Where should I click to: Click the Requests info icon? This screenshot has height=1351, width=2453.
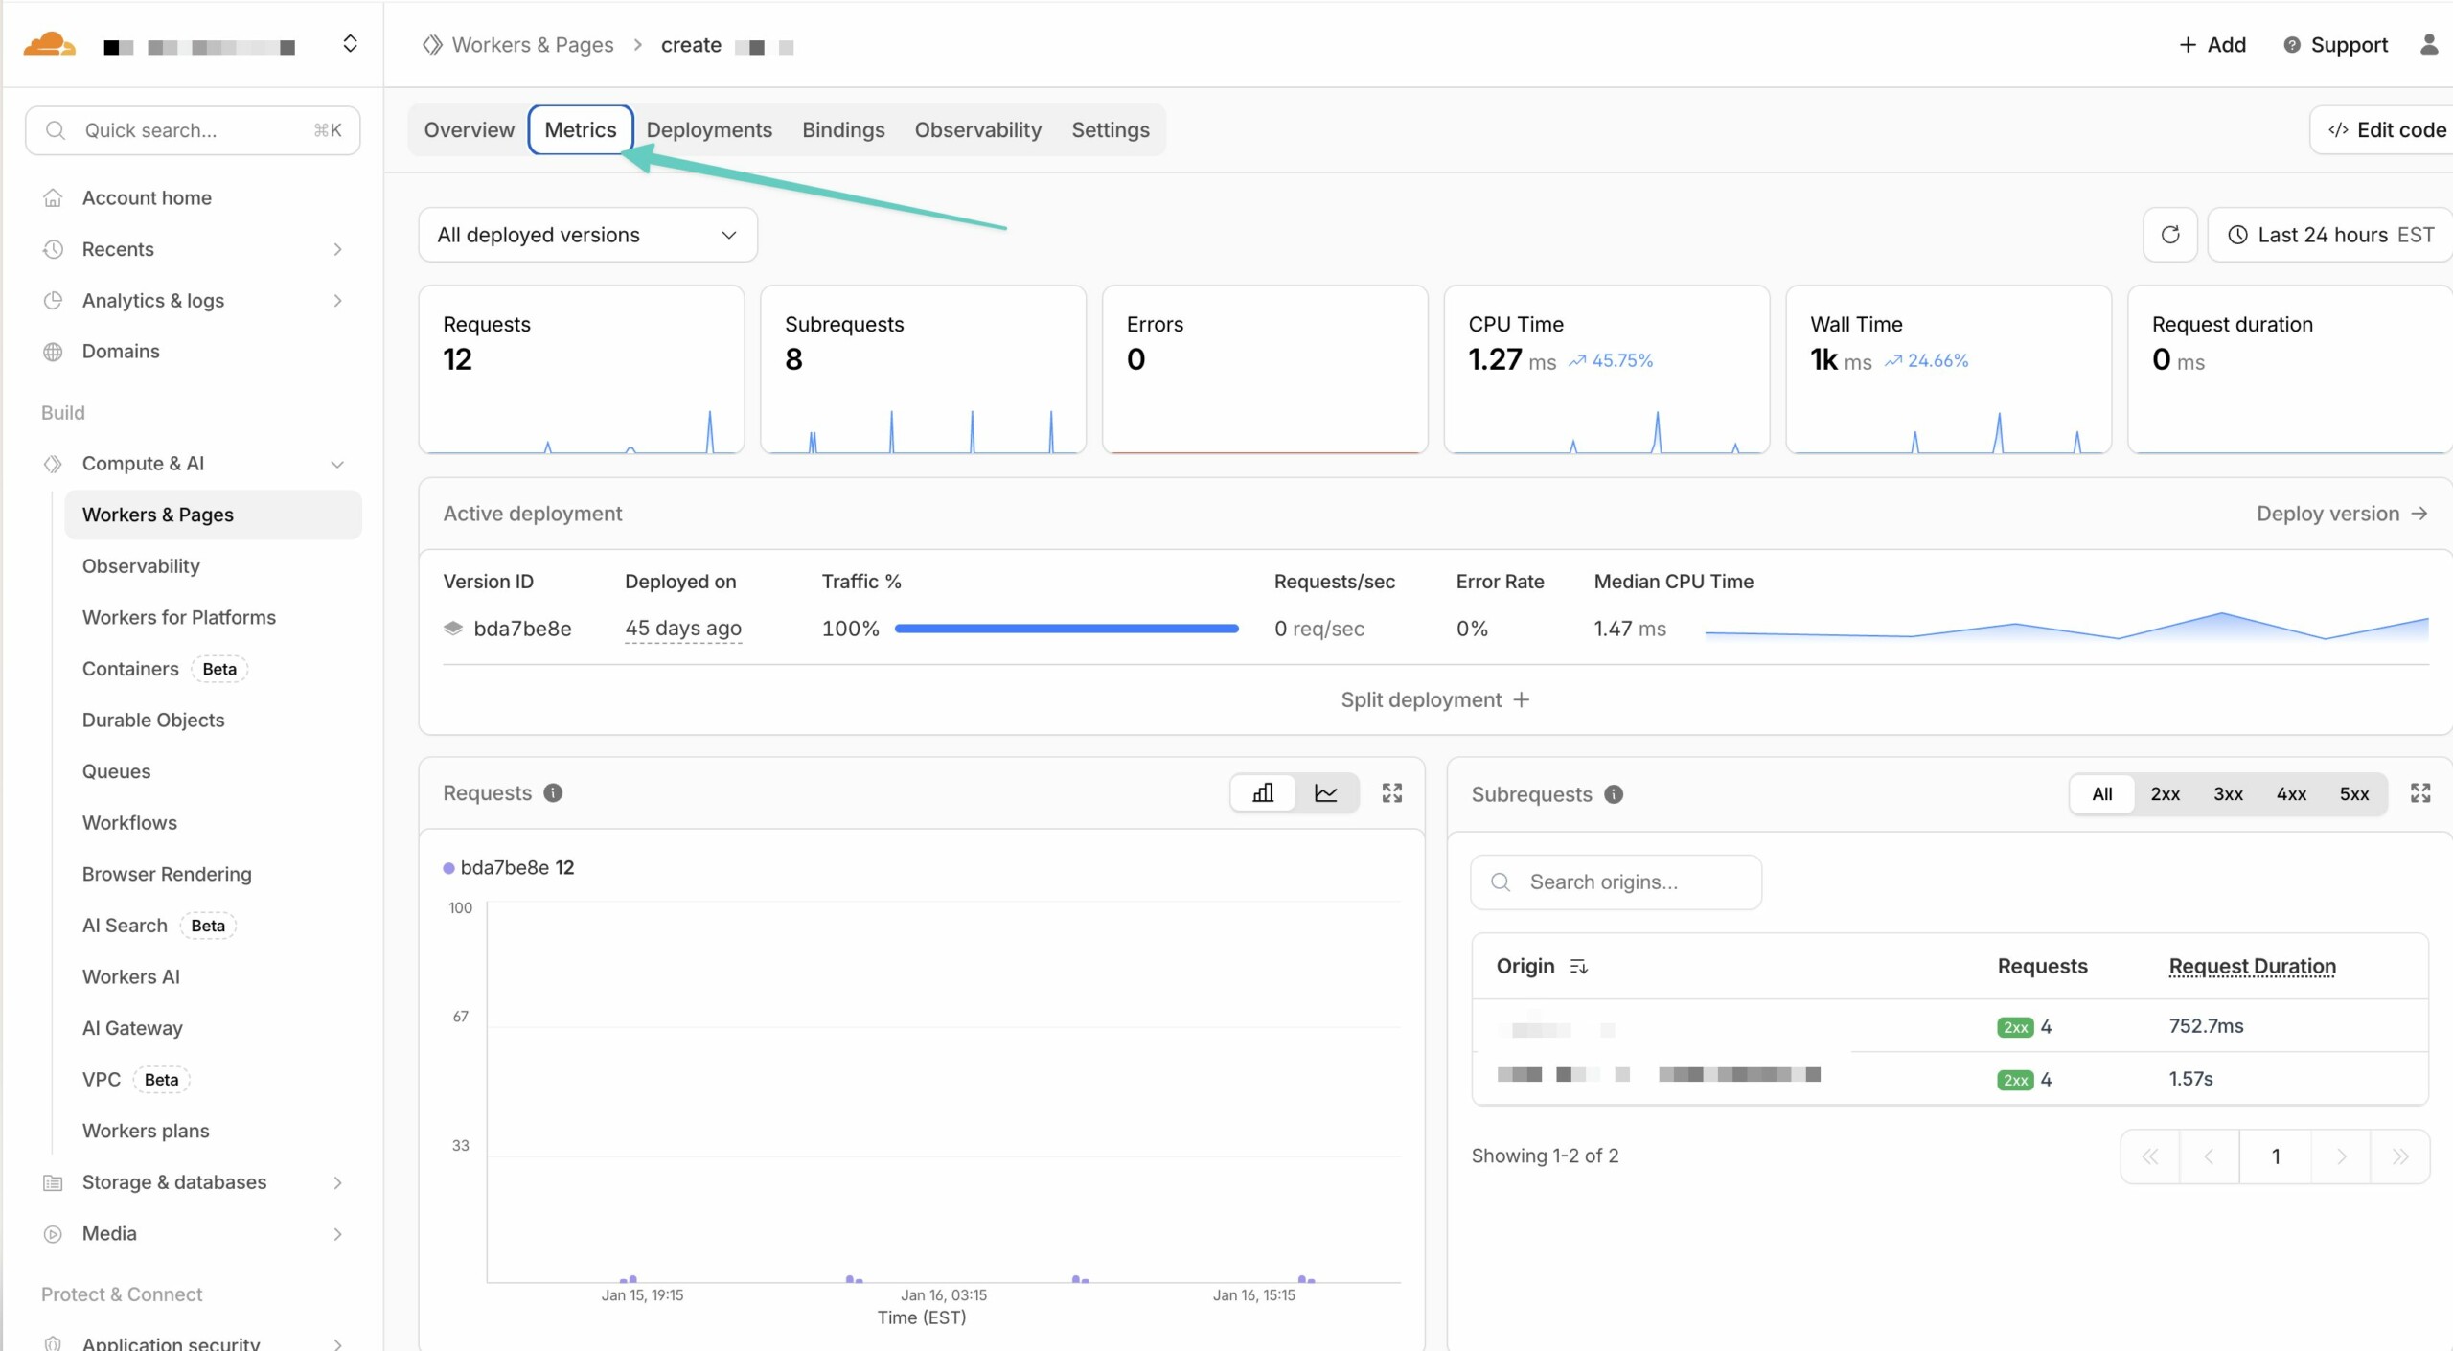pos(553,793)
